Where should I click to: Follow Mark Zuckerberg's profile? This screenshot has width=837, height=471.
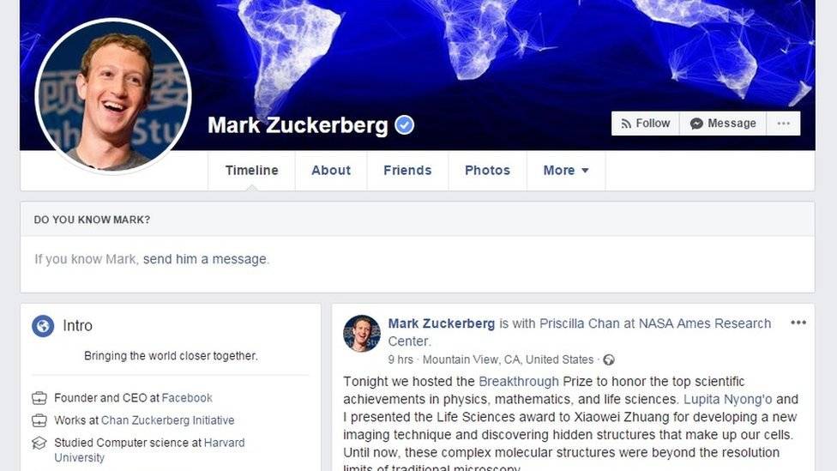pos(646,124)
